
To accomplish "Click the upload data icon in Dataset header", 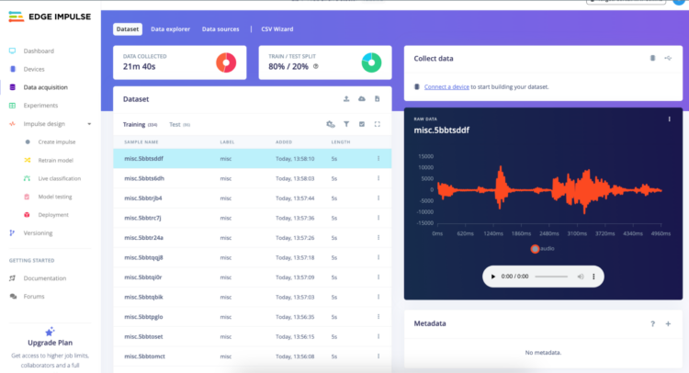I will coord(345,98).
